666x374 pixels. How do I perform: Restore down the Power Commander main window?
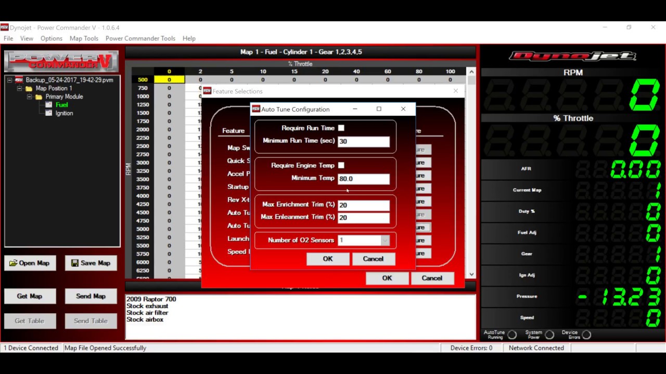pyautogui.click(x=629, y=28)
